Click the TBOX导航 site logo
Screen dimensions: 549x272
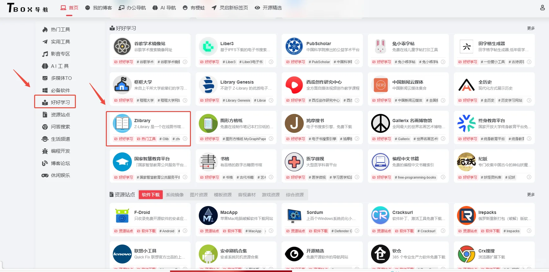28,8
